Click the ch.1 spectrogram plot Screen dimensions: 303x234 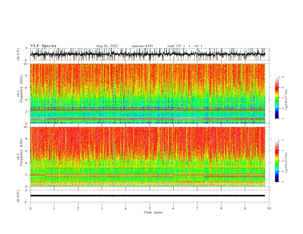tap(147, 93)
